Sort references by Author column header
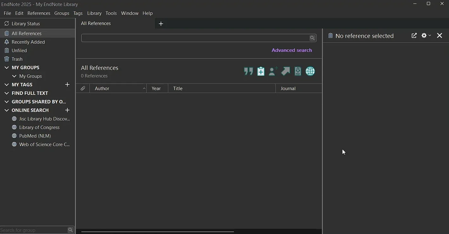Screen dimensions: 449x234 pyautogui.click(x=118, y=89)
